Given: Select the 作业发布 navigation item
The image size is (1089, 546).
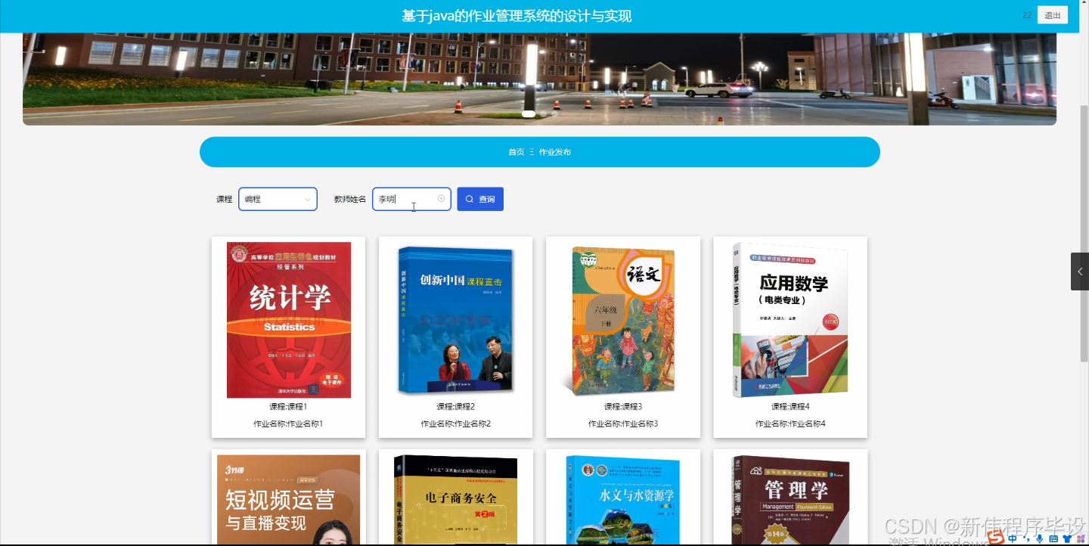Looking at the screenshot, I should pos(555,152).
